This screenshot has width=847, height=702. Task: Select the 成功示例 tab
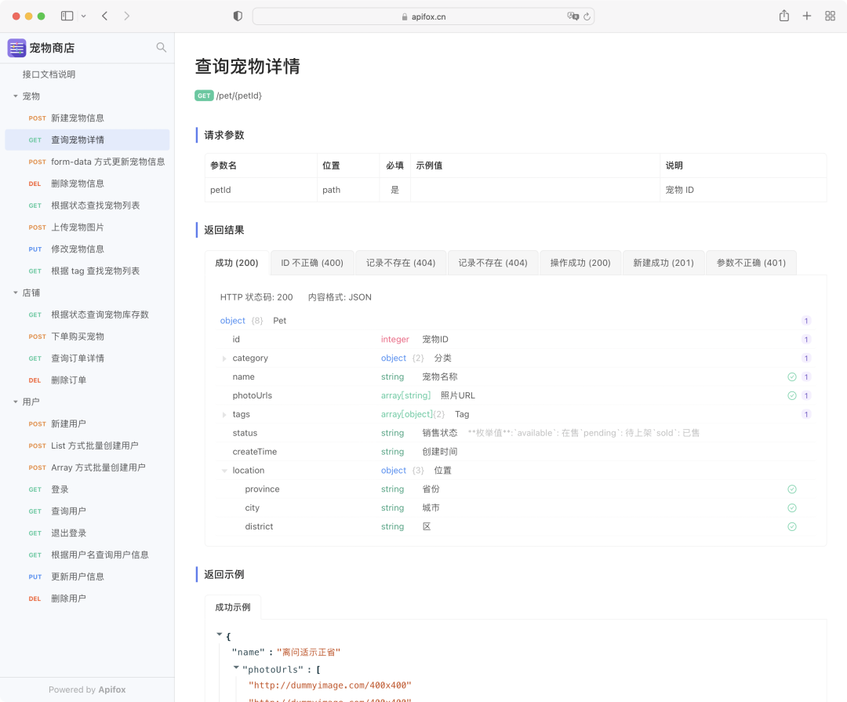(232, 606)
